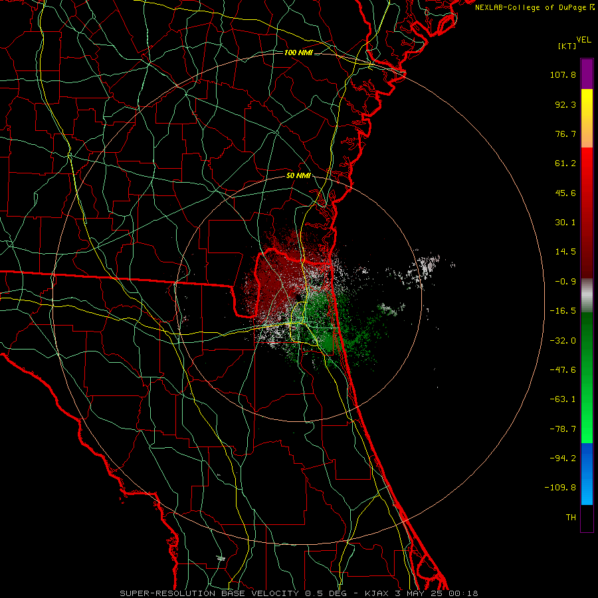Select the 30.1 legend value

coord(565,223)
